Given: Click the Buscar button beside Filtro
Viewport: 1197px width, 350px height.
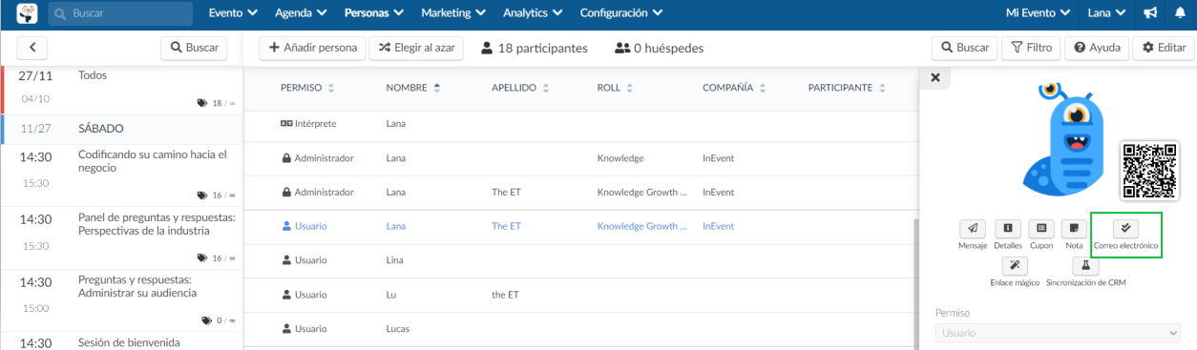Looking at the screenshot, I should click(x=965, y=47).
